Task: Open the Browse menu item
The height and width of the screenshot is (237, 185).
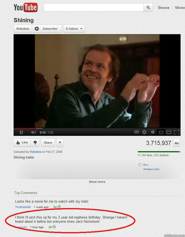Action: [163, 8]
